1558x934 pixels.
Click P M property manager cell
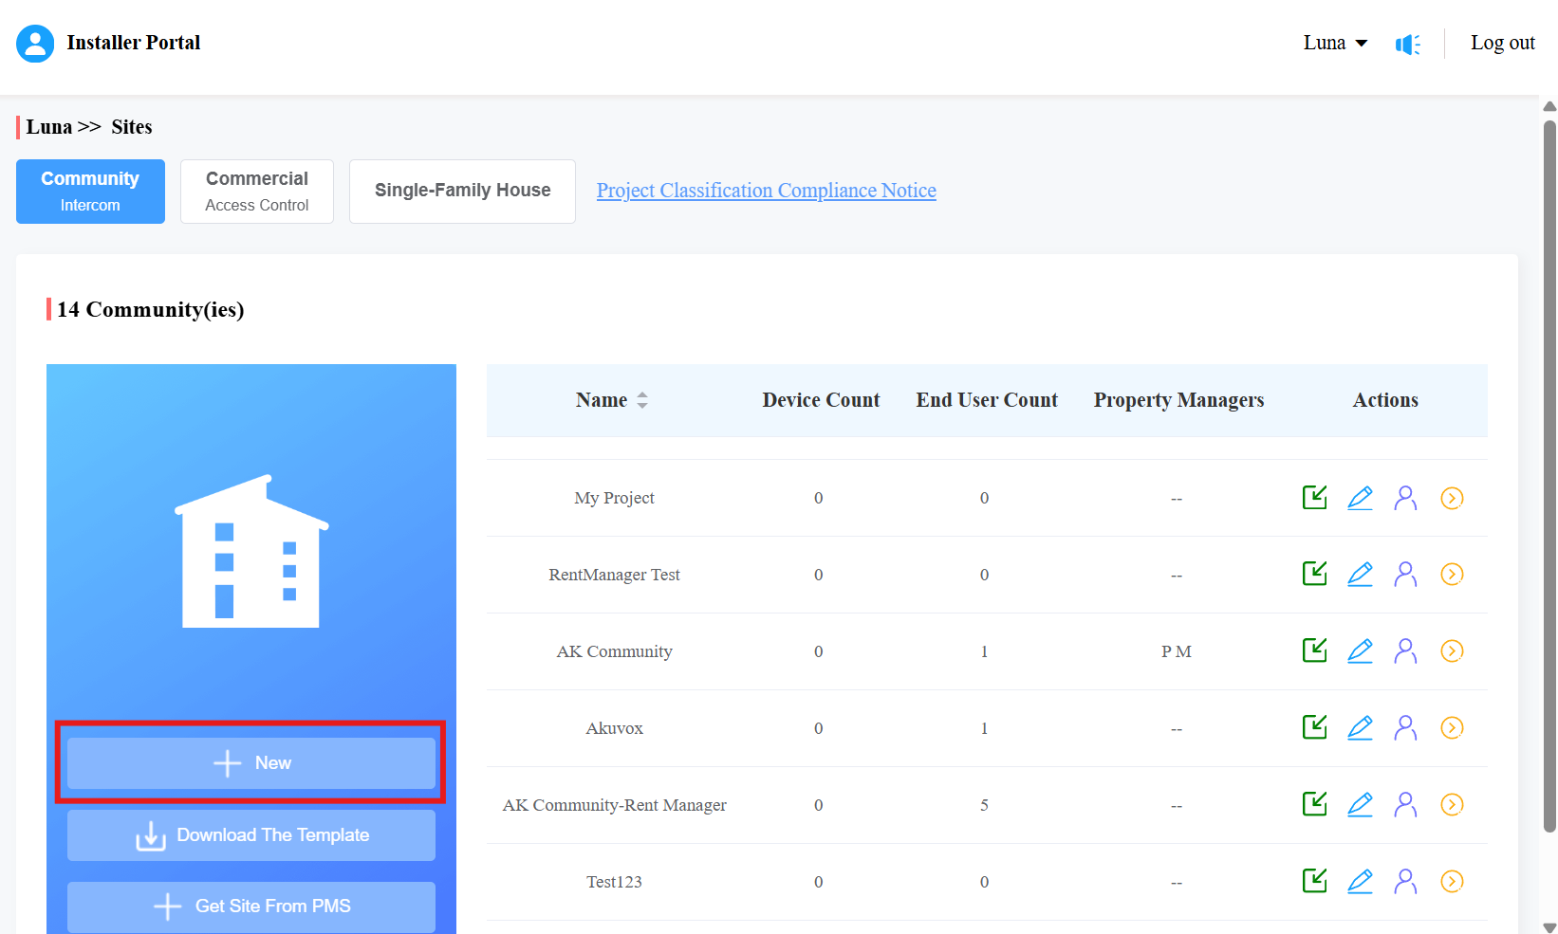pyautogui.click(x=1177, y=651)
